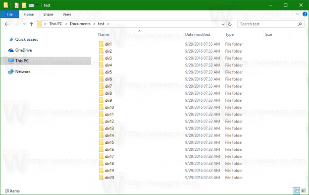
Task: Click the dir17 folder name
Action: (x=109, y=156)
